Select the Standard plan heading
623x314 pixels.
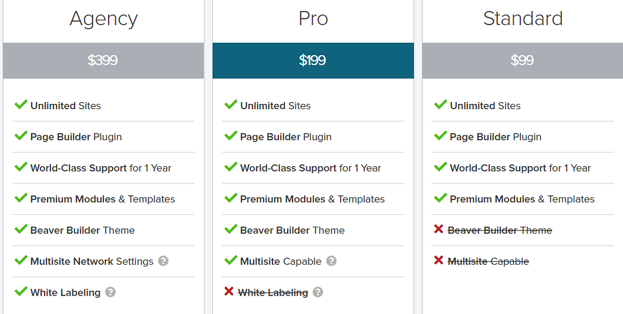click(x=523, y=18)
